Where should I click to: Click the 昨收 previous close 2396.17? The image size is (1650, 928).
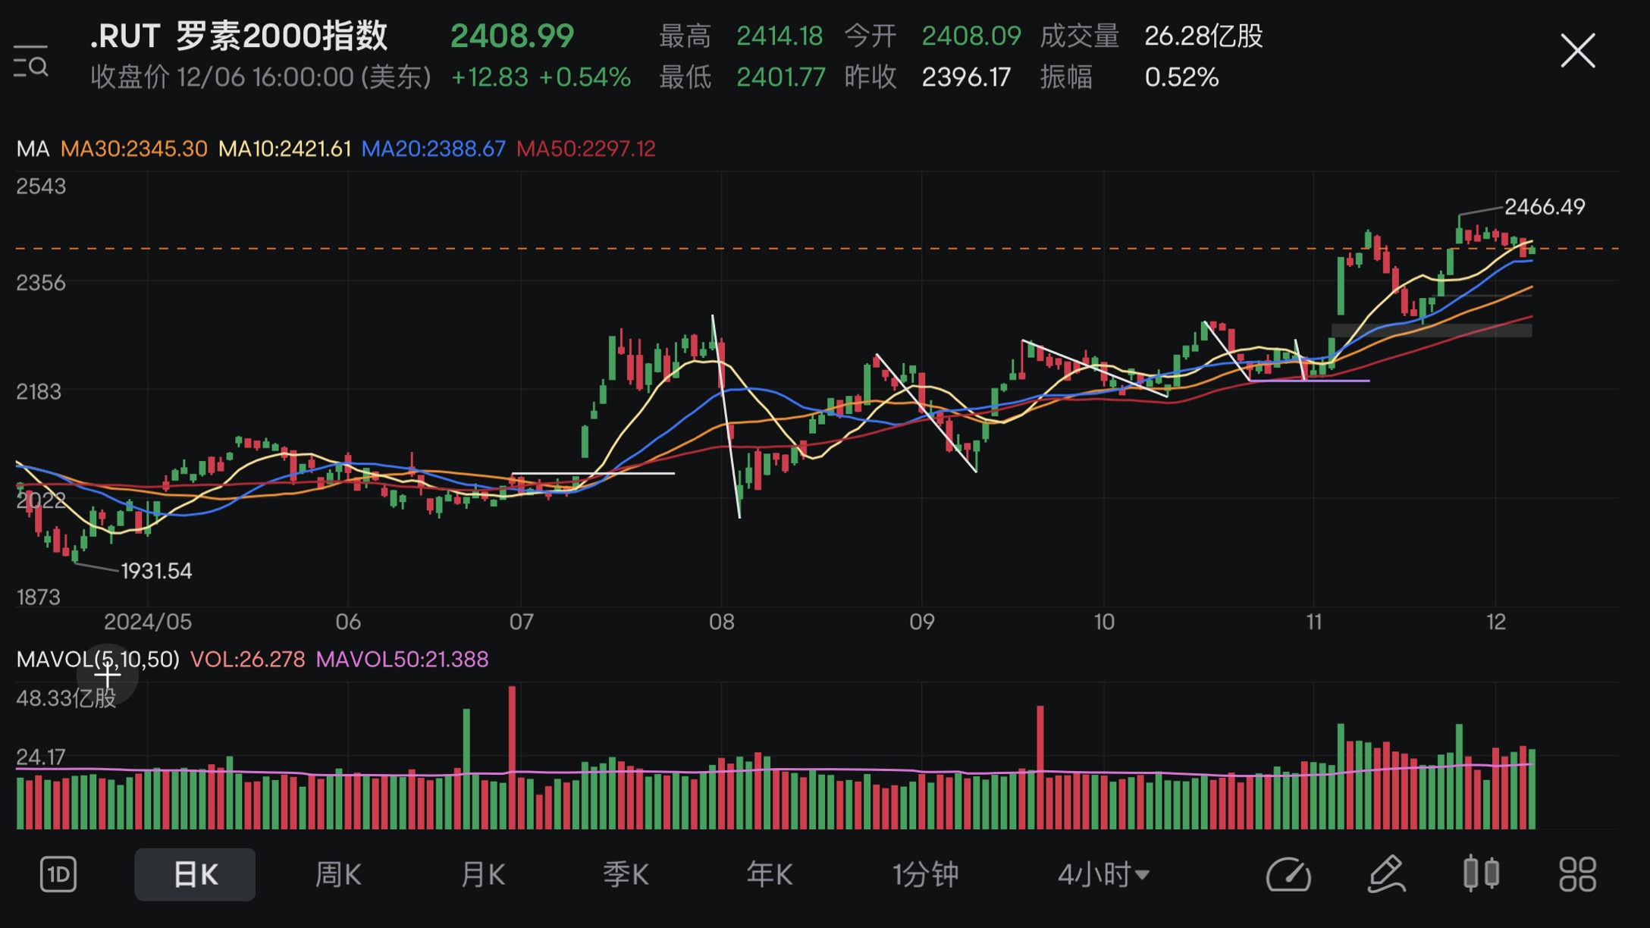tap(966, 77)
